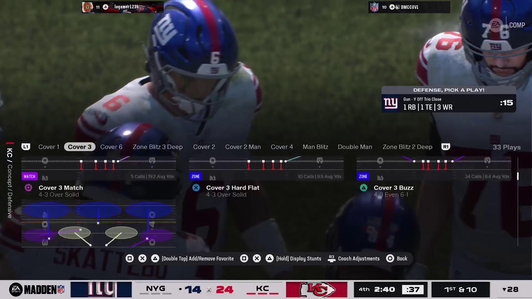Open the Double Man tab
This screenshot has width=532, height=299.
pos(355,147)
